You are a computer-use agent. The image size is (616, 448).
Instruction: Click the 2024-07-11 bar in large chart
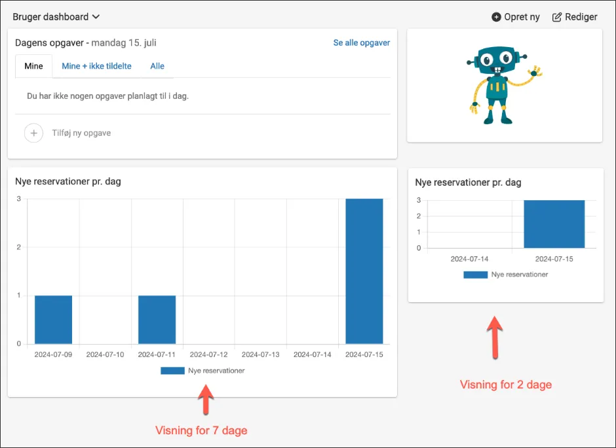157,319
